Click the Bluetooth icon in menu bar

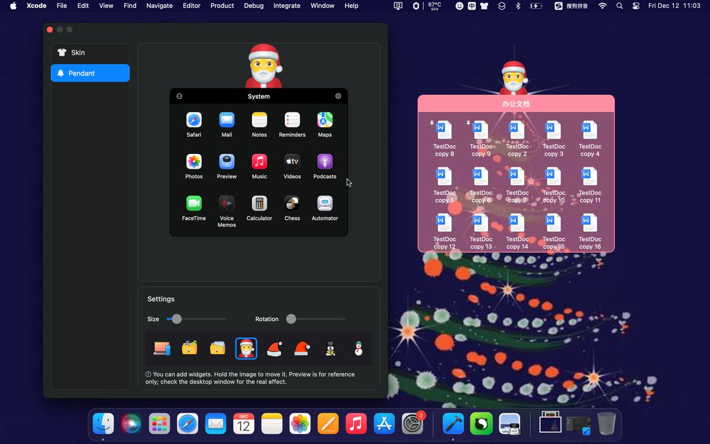click(x=518, y=5)
